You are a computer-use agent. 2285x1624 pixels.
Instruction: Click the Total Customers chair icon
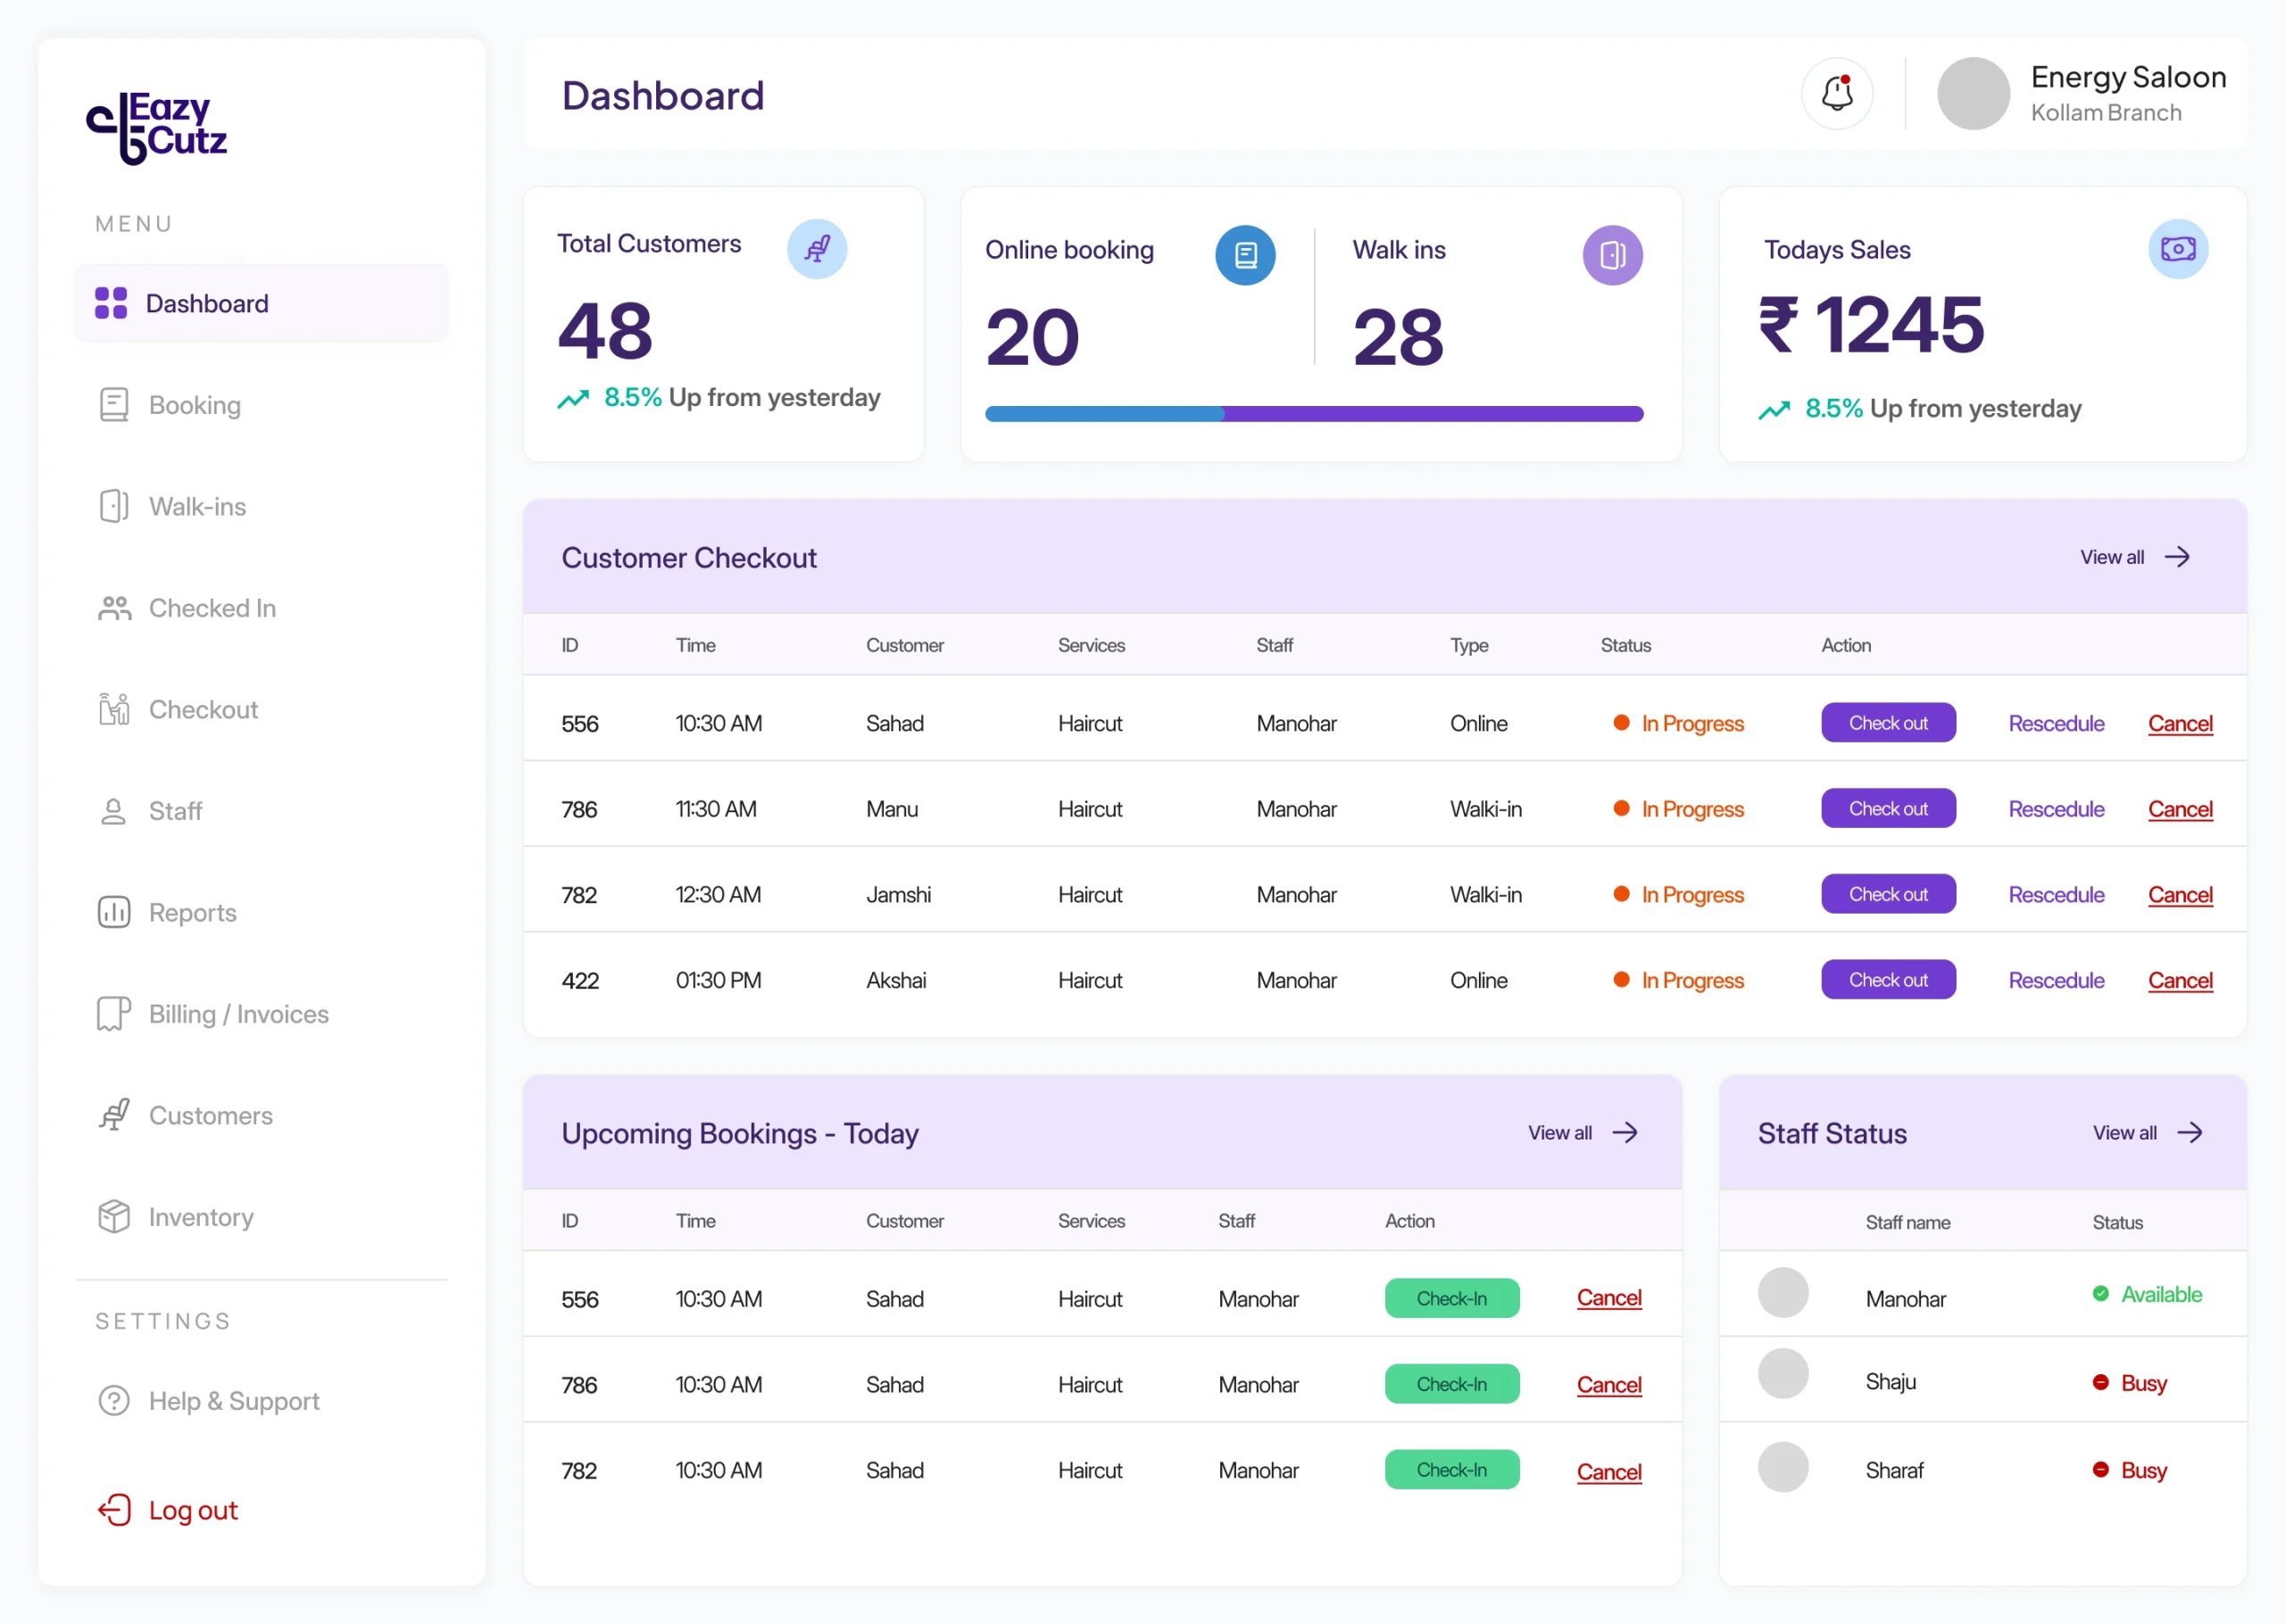[x=817, y=249]
